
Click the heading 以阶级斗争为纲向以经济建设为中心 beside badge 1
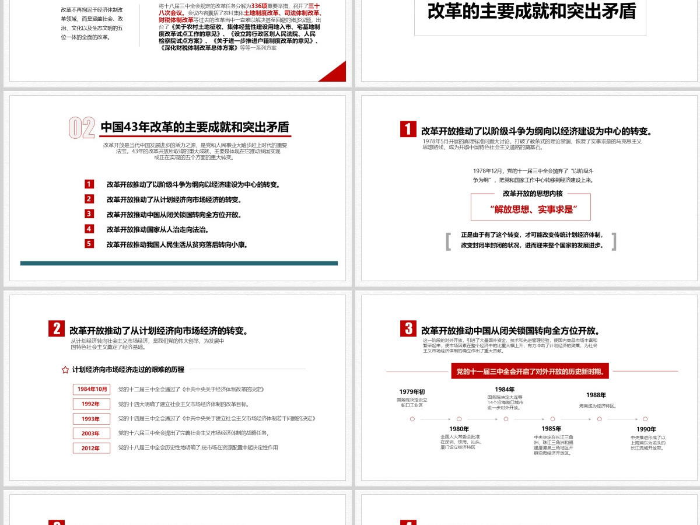pyautogui.click(x=537, y=131)
